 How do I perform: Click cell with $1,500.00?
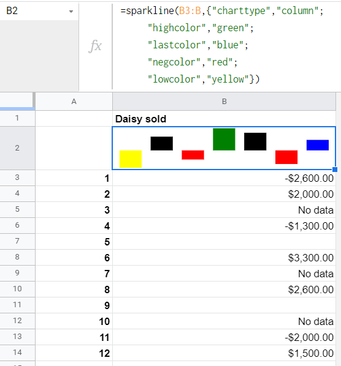[224, 353]
